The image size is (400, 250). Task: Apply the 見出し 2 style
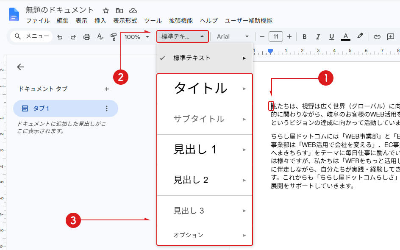pyautogui.click(x=205, y=181)
